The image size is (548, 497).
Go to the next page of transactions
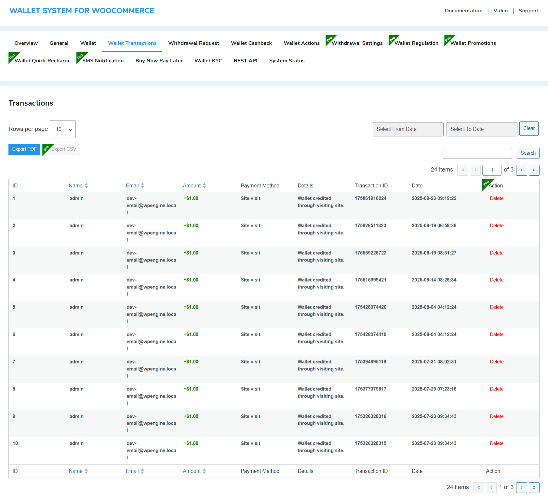(522, 170)
